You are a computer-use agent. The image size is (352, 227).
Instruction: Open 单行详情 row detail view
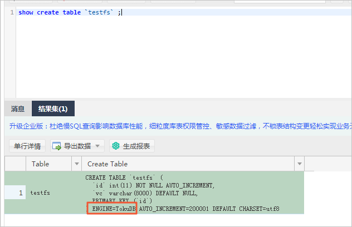27,146
